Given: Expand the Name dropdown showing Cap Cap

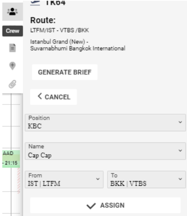Looking at the screenshot, I should [x=105, y=151].
